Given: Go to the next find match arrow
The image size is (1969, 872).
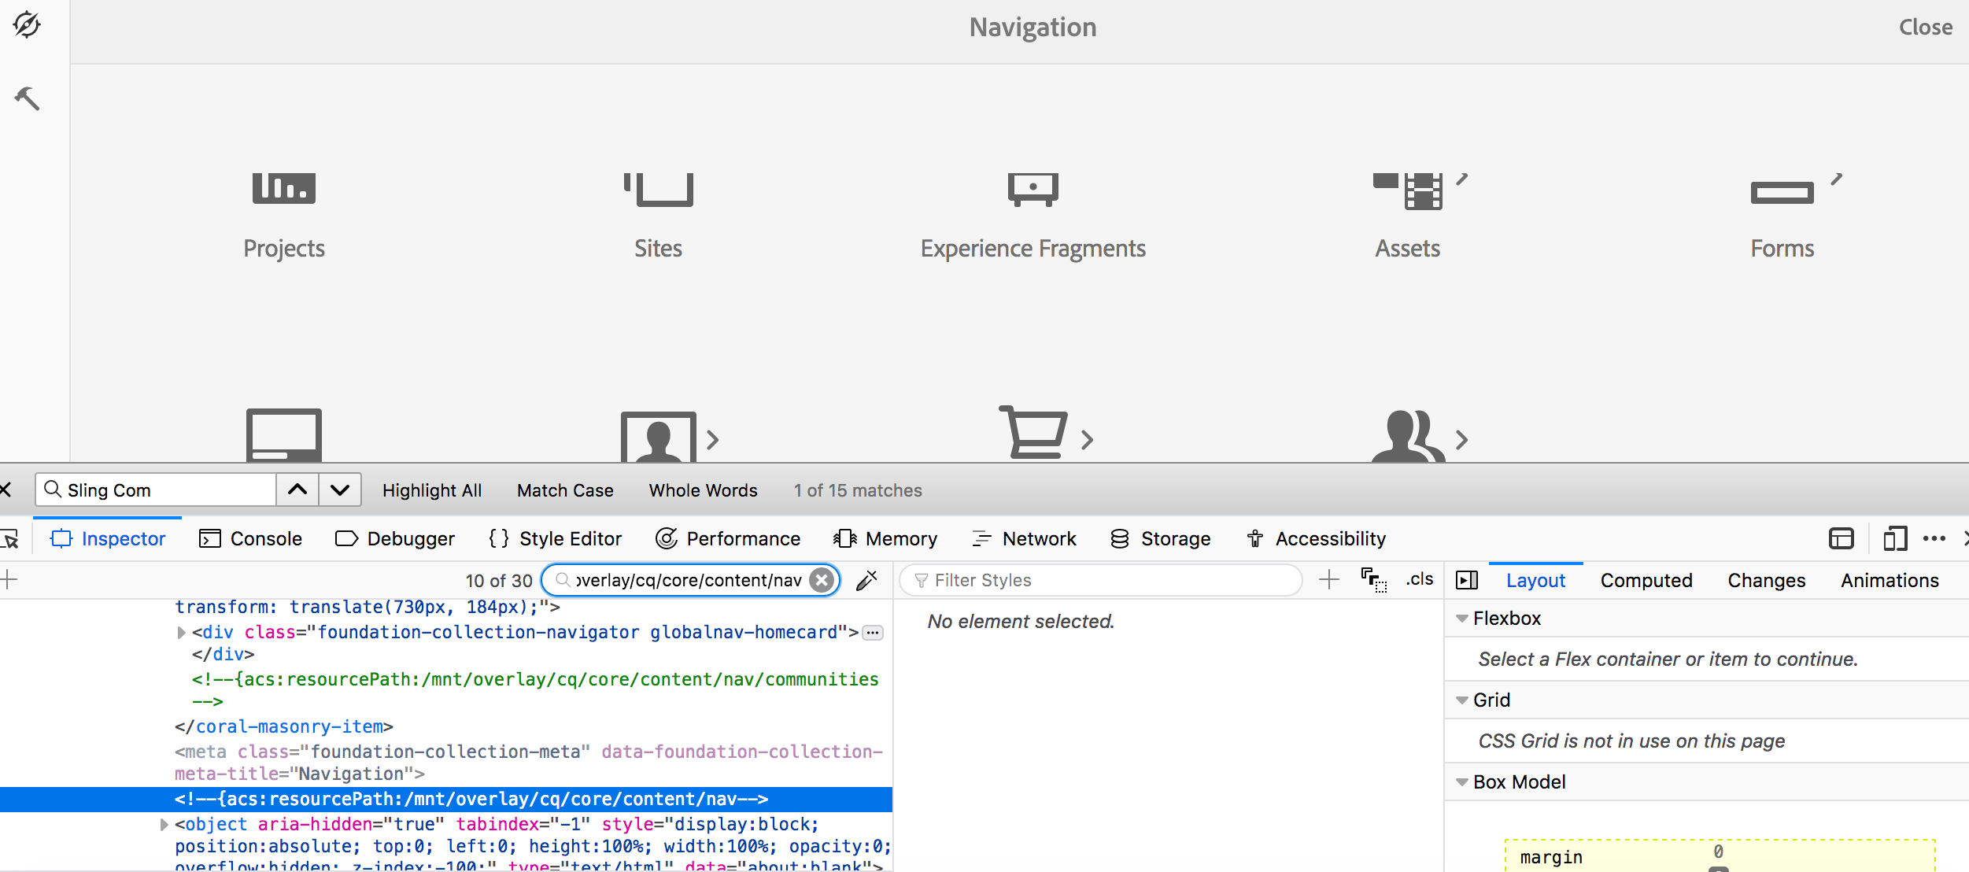Looking at the screenshot, I should tap(340, 490).
